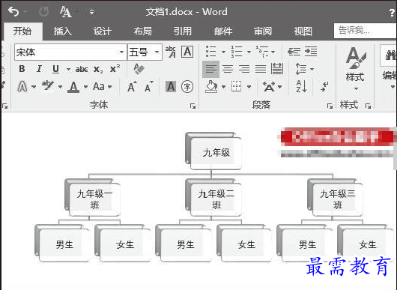Justify the paragraph
The height and width of the screenshot is (290, 397).
tap(261, 69)
